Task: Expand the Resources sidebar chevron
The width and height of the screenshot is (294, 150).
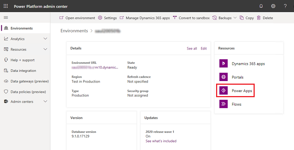Action: click(x=45, y=49)
